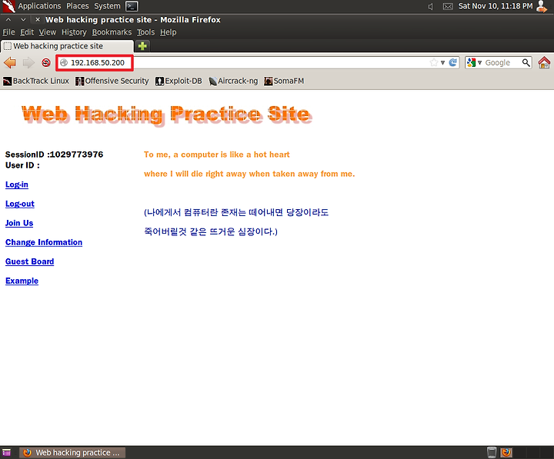Click the red NoScript icon in toolbar
The height and width of the screenshot is (459, 554).
coord(46,63)
